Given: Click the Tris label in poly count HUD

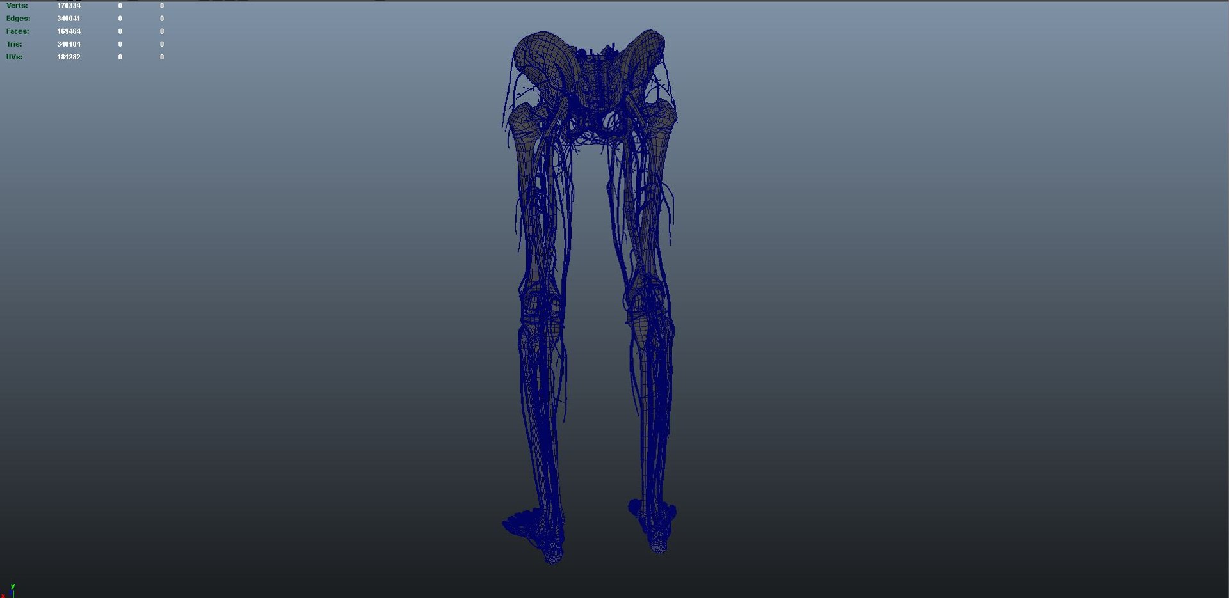Looking at the screenshot, I should (x=14, y=44).
